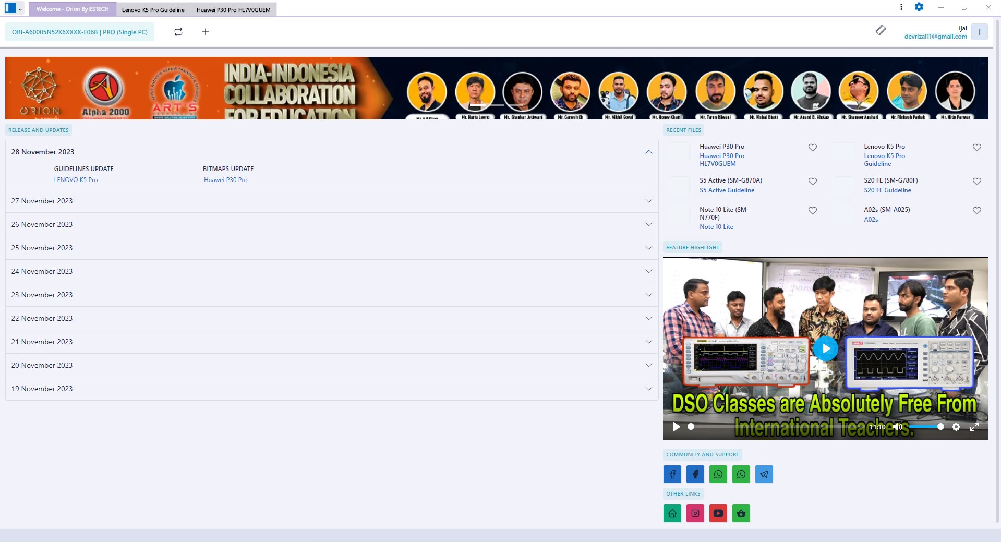Viewport: 1001px width, 542px height.
Task: Open the three-dot more options menu
Action: [x=901, y=7]
